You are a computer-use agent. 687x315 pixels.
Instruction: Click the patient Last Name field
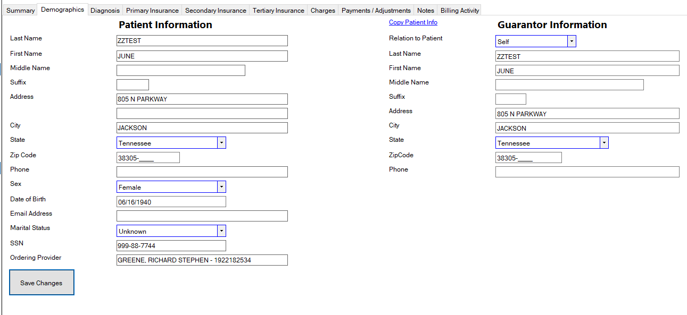[202, 40]
